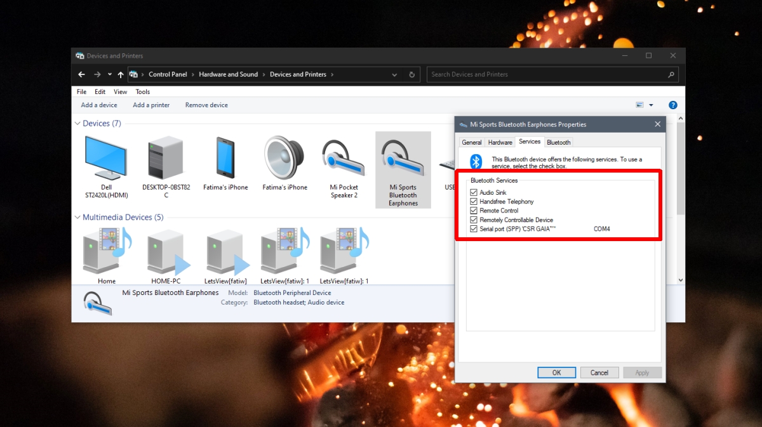This screenshot has width=762, height=427.
Task: Go up one level with the Up arrow
Action: pos(121,74)
